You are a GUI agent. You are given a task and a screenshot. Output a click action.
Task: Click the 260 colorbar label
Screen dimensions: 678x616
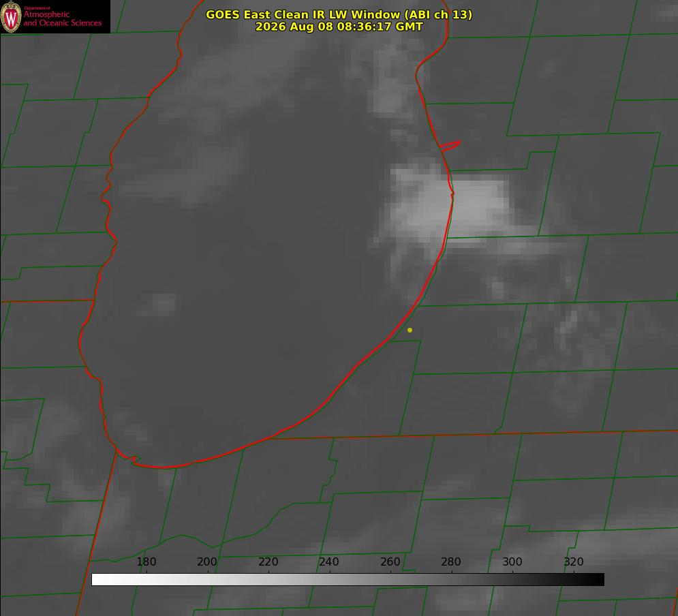(390, 561)
